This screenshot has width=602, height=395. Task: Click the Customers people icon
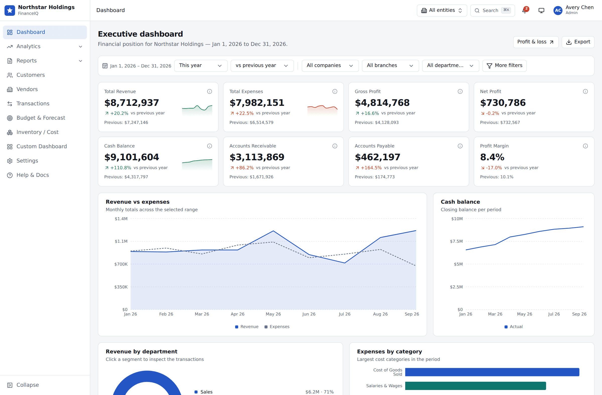coord(10,75)
